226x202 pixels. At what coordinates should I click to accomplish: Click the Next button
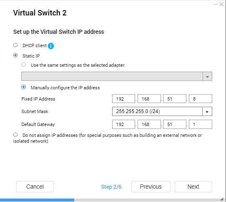pos(193,187)
